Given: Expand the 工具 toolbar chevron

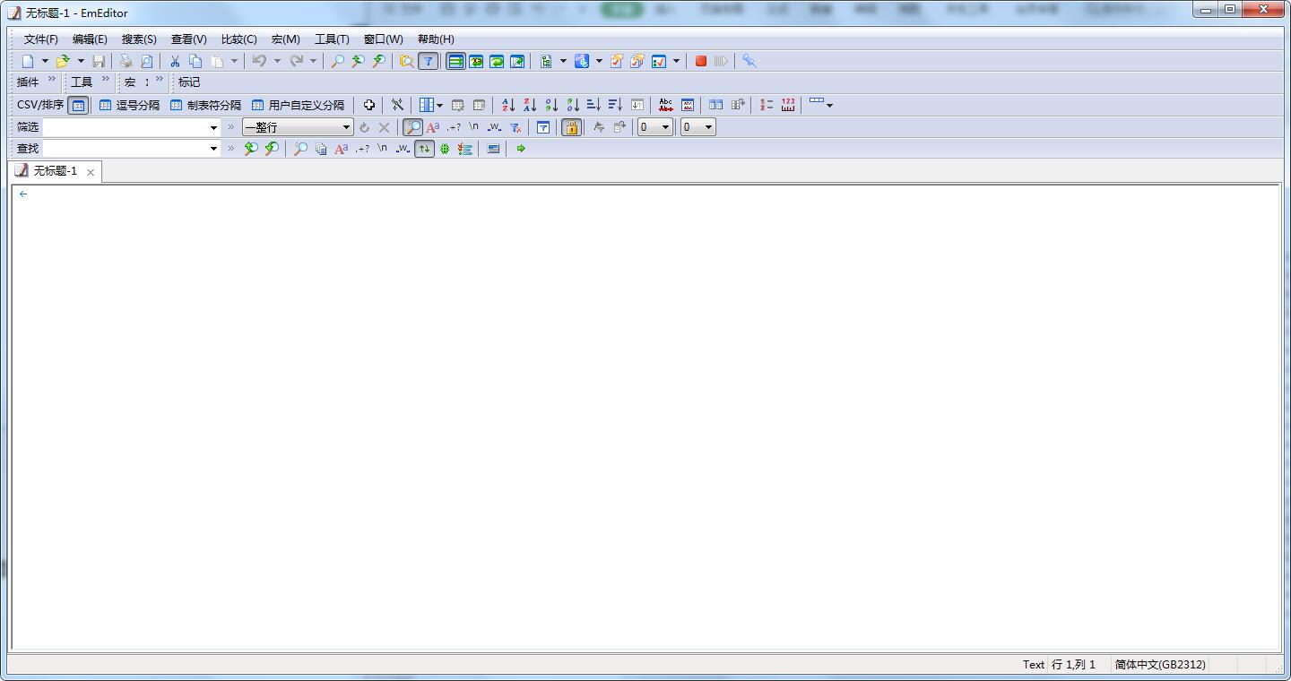Looking at the screenshot, I should point(106,79).
